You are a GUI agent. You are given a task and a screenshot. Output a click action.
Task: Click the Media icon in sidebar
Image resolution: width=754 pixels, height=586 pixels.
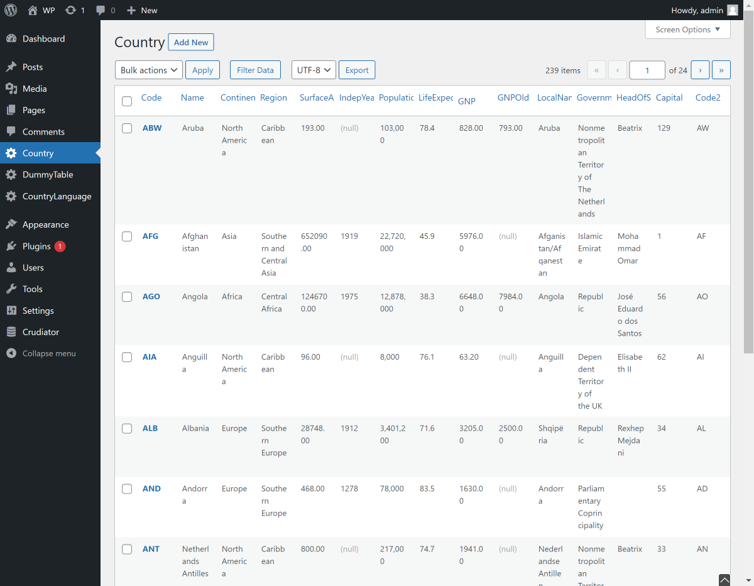(11, 89)
